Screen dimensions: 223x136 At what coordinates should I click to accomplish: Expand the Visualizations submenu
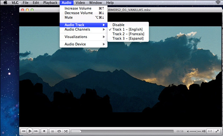point(84,37)
